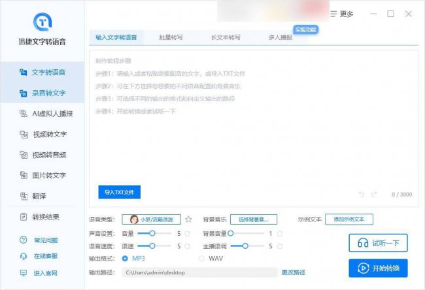Click the 在线客服 headset icon
This screenshot has height=290, width=425.
point(24,256)
